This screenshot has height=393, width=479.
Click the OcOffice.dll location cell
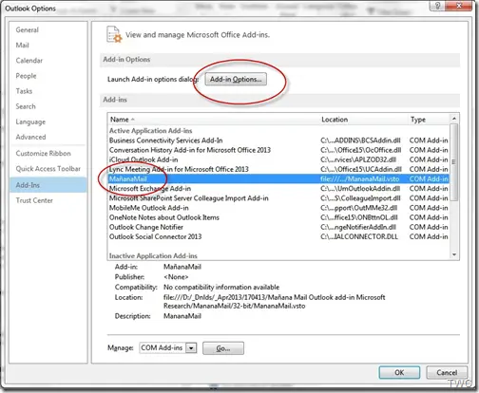click(361, 150)
